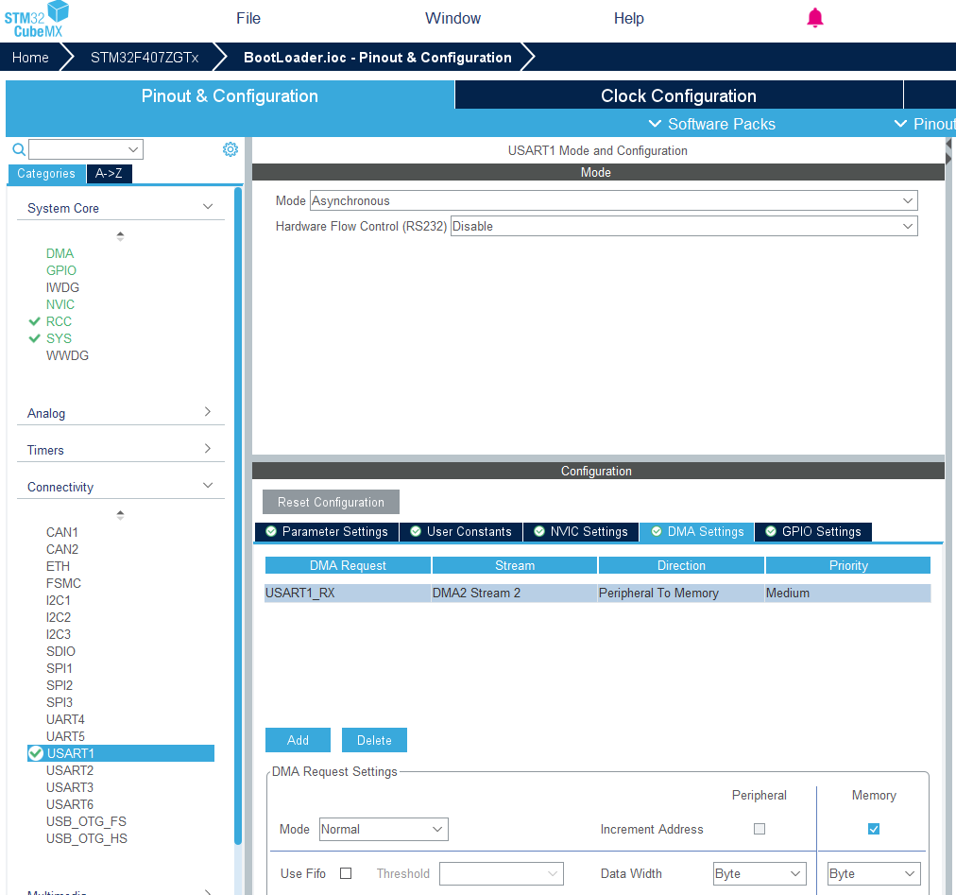Click the User Constants tab check icon
The width and height of the screenshot is (956, 895).
click(x=416, y=531)
